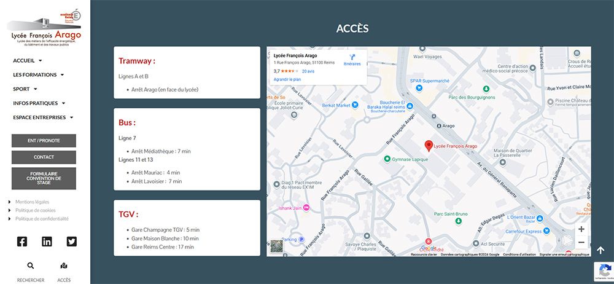614x284 pixels.
Task: Click the Wael Voyages map marker
Action: point(422,49)
